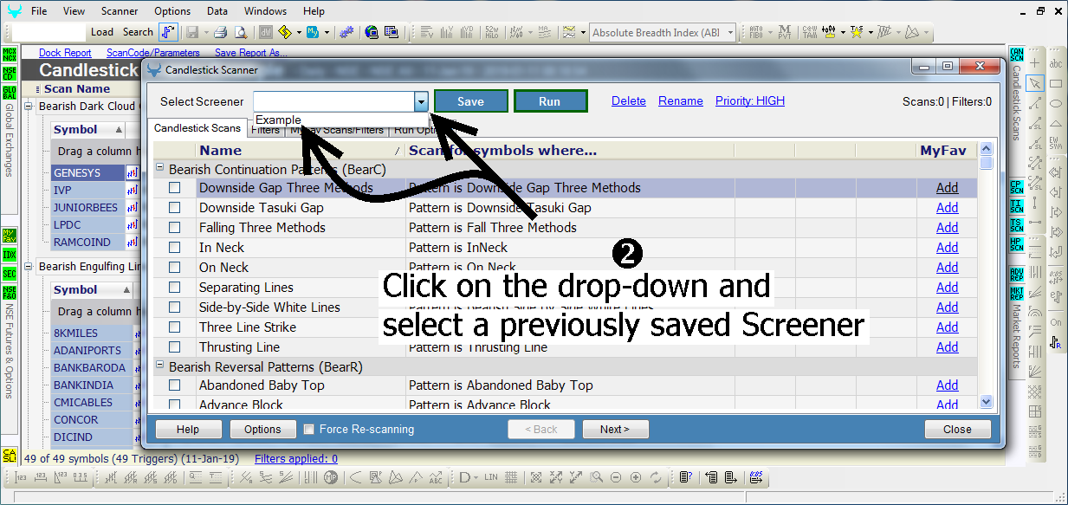This screenshot has height=505, width=1068.
Task: Select the arrow pointer drawing tool
Action: 1035,83
